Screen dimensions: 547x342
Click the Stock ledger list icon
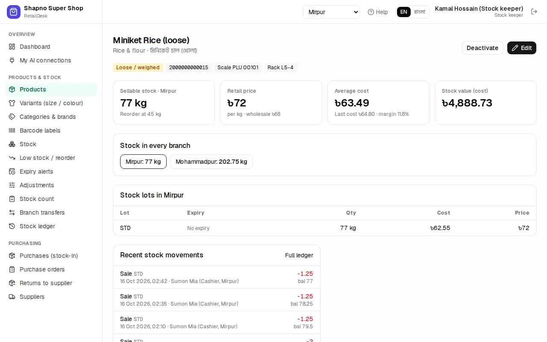click(12, 226)
